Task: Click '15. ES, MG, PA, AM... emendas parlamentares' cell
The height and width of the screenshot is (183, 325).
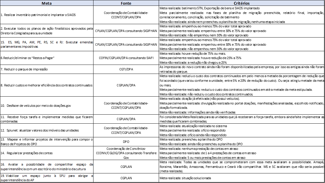Action: (47, 44)
